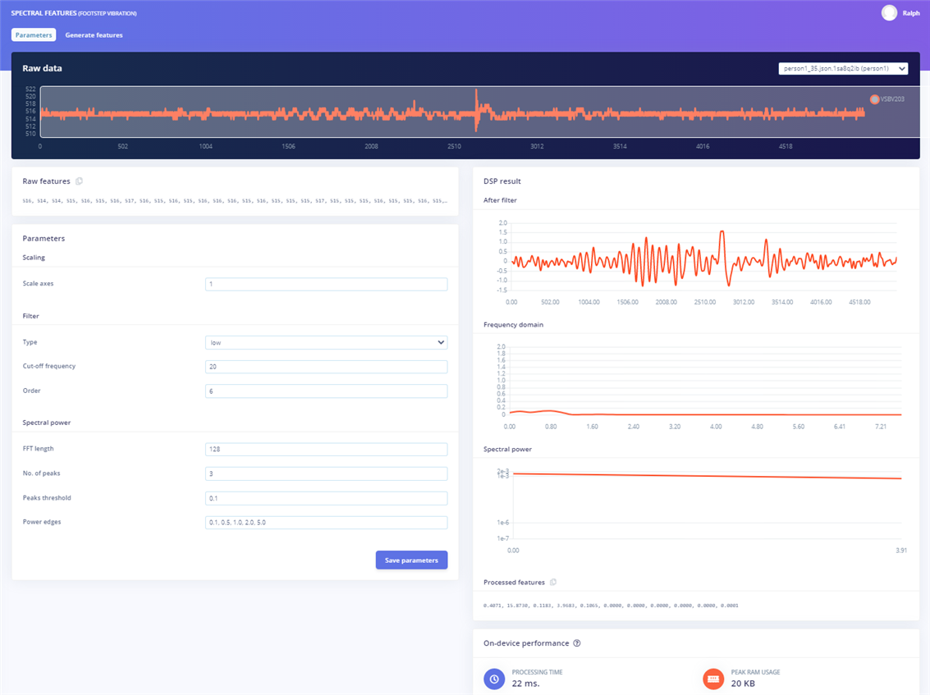Click the processing time clock icon
This screenshot has width=930, height=695.
[x=494, y=679]
